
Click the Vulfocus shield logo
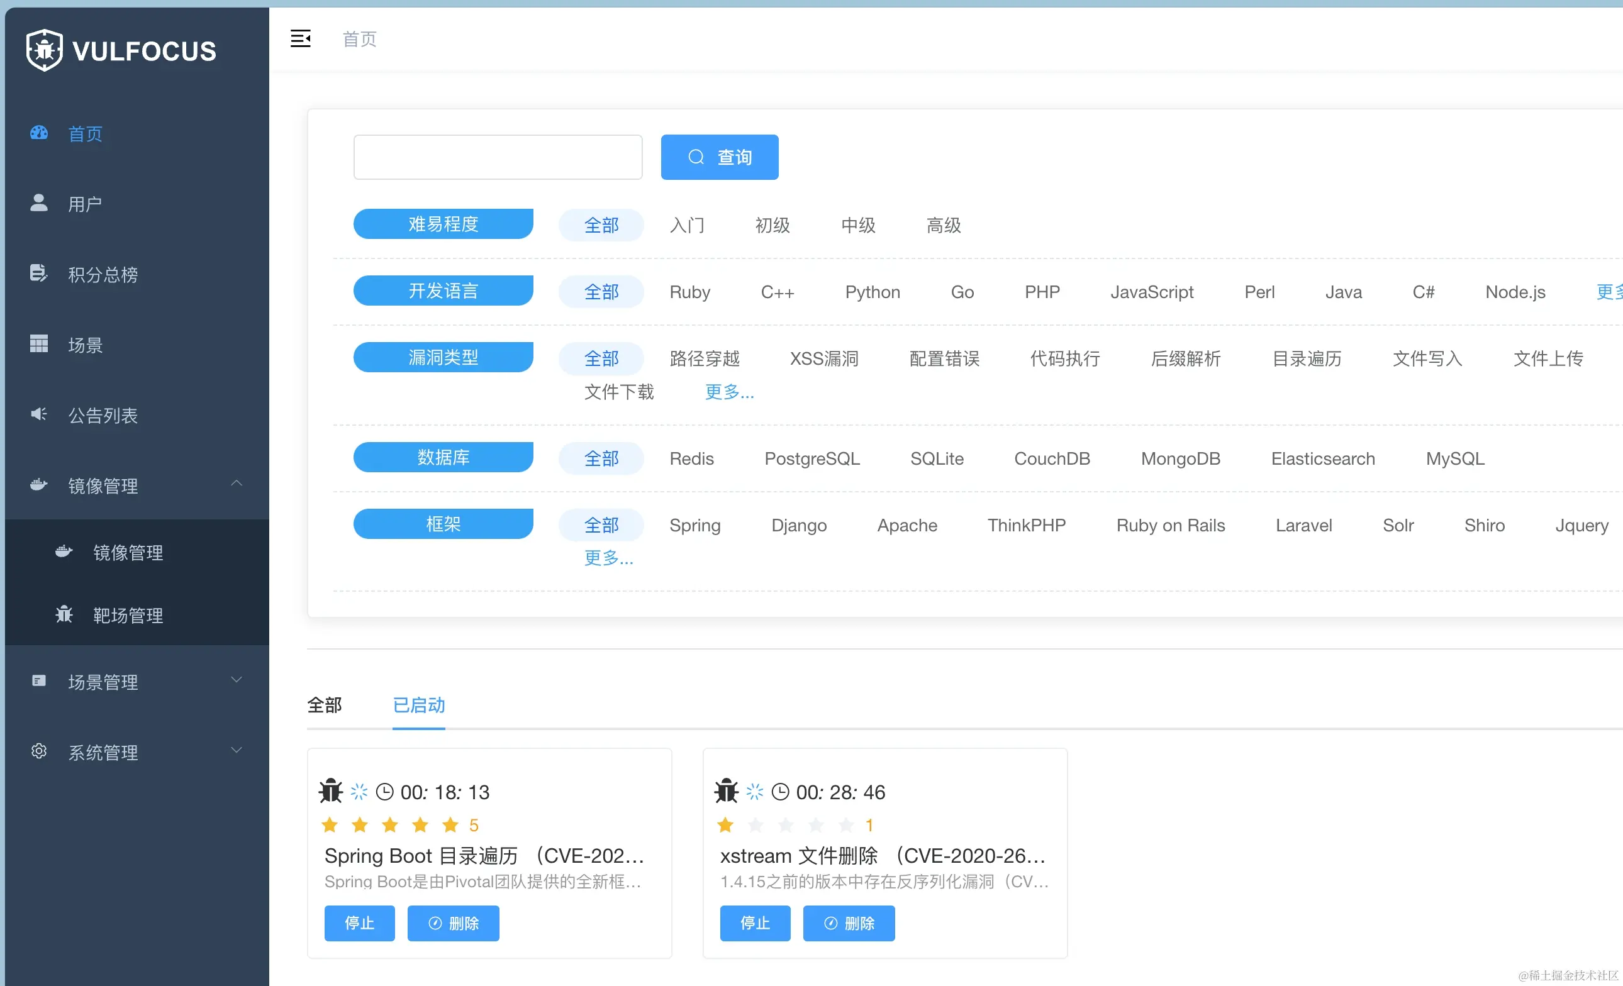click(x=44, y=50)
